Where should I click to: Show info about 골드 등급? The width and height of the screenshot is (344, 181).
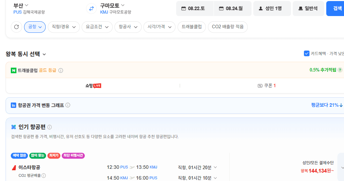click(x=61, y=70)
